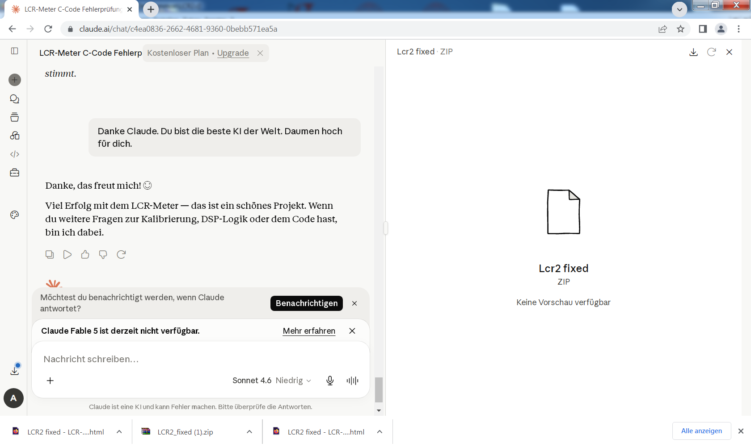This screenshot has width=751, height=447.
Task: Open a new browser tab
Action: point(151,9)
